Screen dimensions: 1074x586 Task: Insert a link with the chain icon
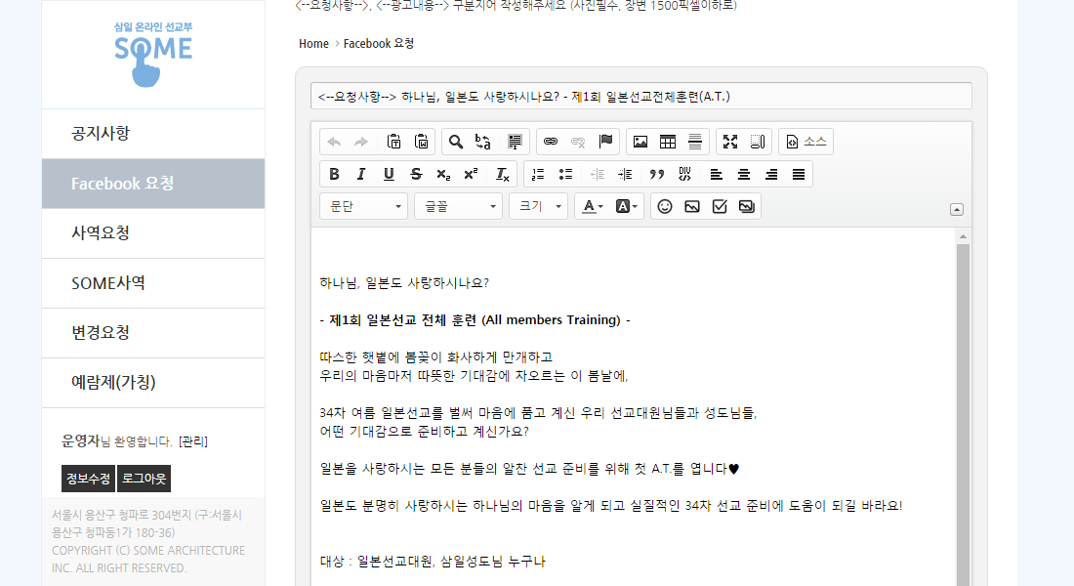(551, 142)
